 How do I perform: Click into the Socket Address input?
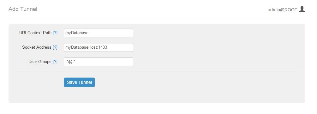click(x=99, y=47)
